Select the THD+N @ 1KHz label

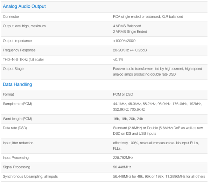tap(23, 59)
